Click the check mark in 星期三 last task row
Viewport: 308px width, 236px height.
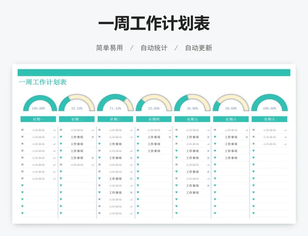[131, 213]
